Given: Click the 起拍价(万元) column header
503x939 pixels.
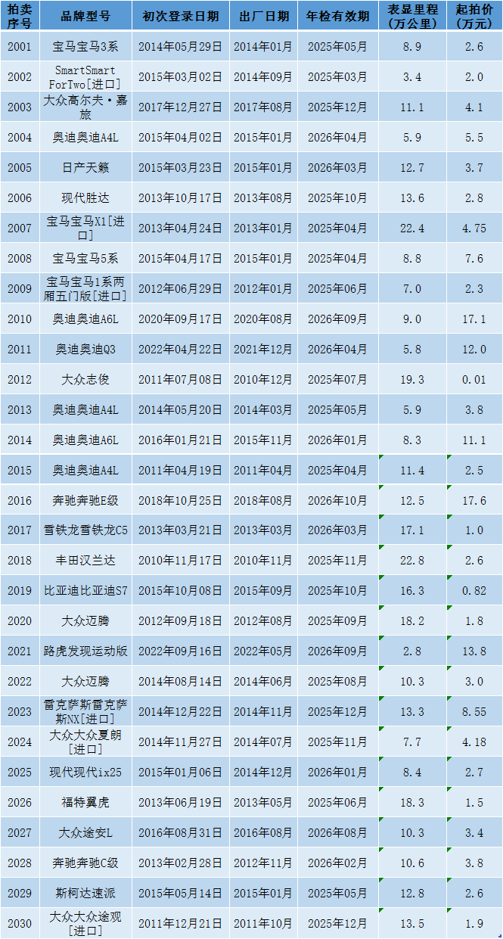Looking at the screenshot, I should coord(474,16).
